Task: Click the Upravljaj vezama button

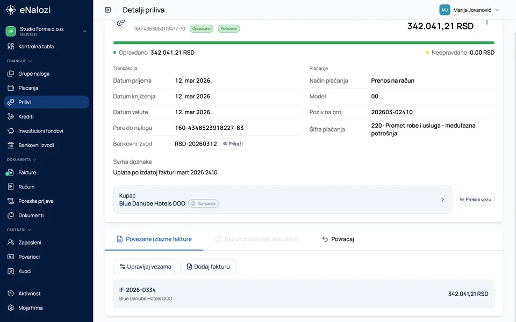Action: (145, 267)
